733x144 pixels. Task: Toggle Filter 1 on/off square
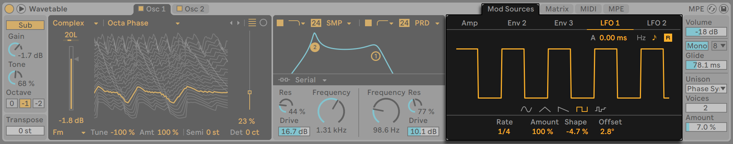(280, 23)
